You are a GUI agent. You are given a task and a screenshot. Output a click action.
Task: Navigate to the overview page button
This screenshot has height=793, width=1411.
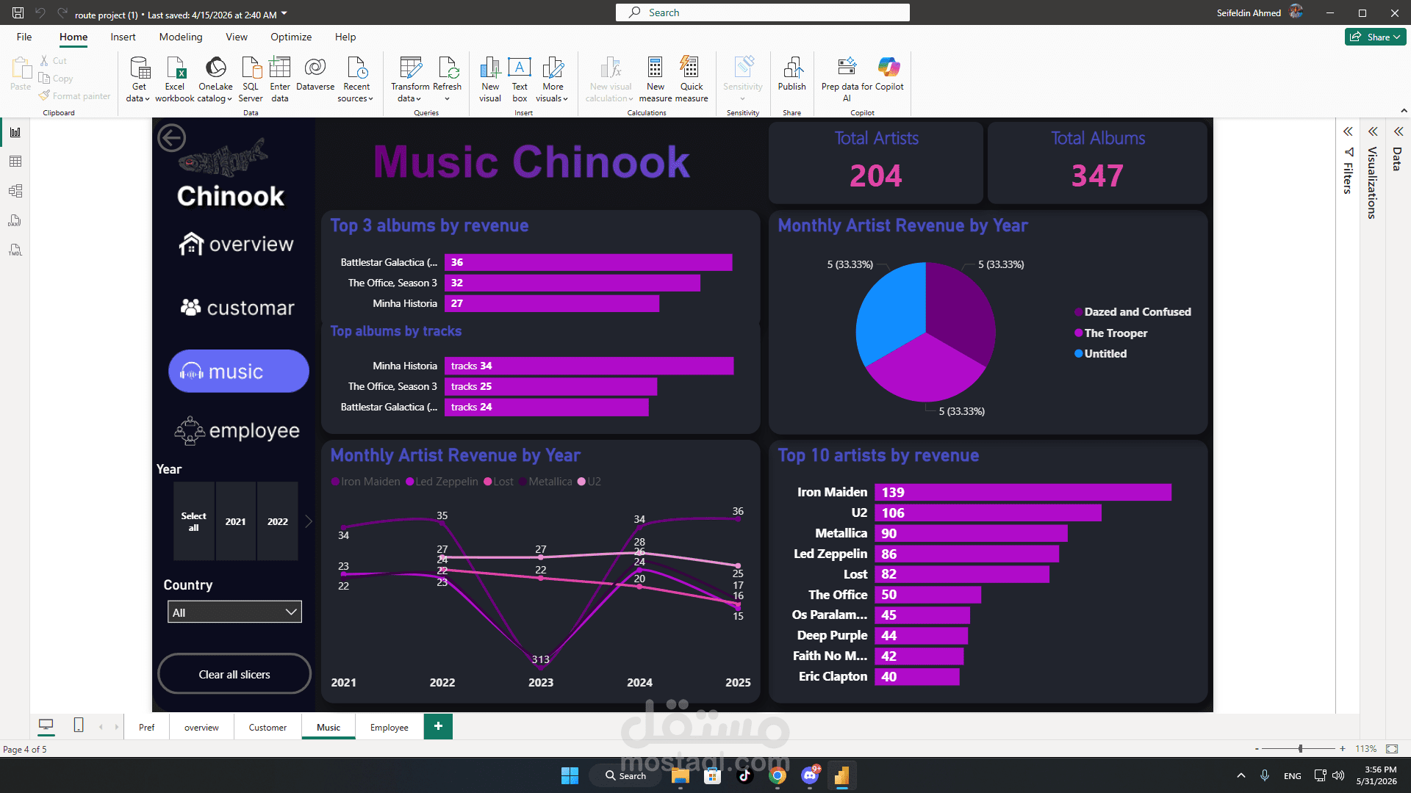[236, 244]
